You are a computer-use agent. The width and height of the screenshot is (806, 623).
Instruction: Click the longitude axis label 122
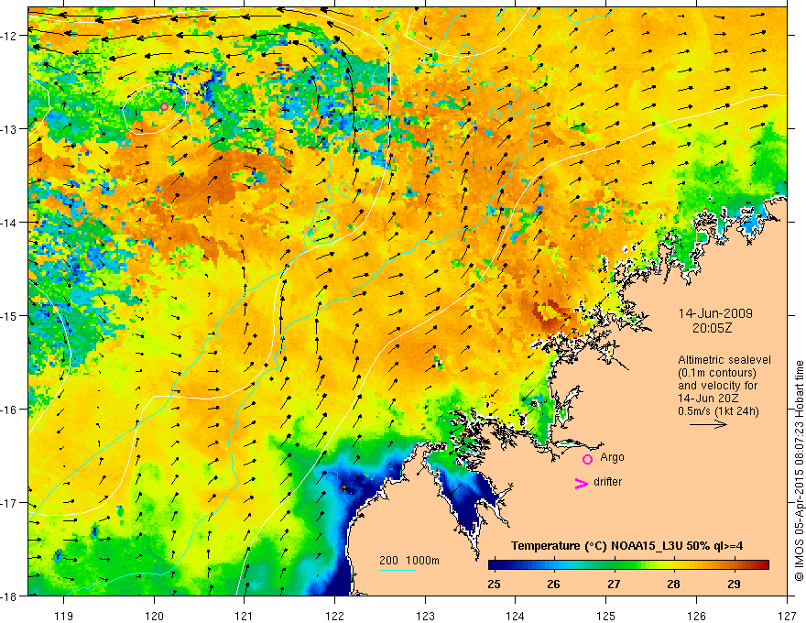334,616
